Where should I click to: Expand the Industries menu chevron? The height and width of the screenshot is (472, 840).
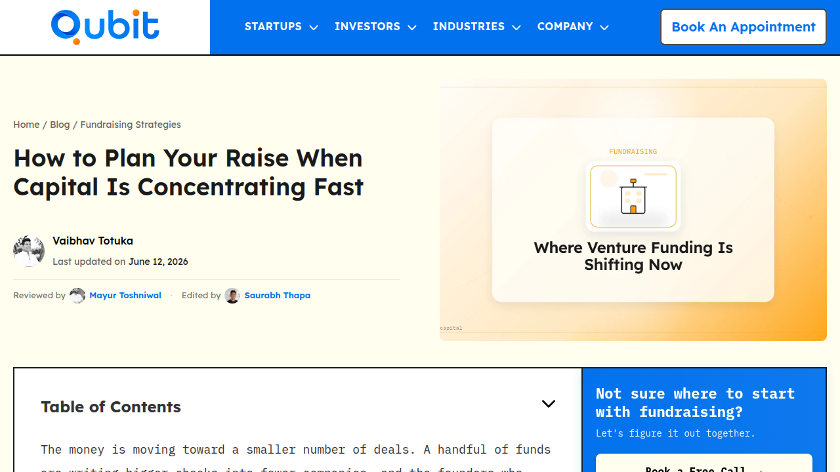(x=516, y=28)
